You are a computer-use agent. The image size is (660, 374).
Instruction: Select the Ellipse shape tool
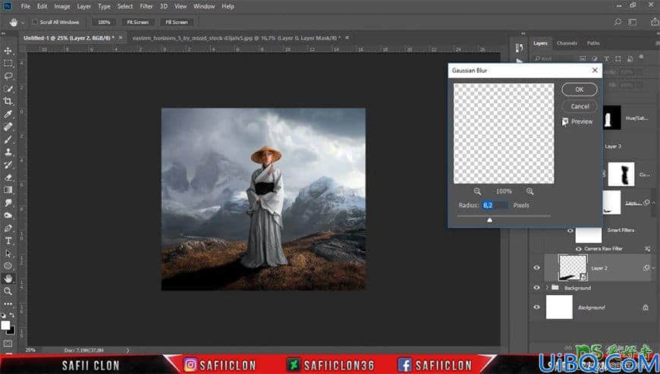tap(8, 266)
